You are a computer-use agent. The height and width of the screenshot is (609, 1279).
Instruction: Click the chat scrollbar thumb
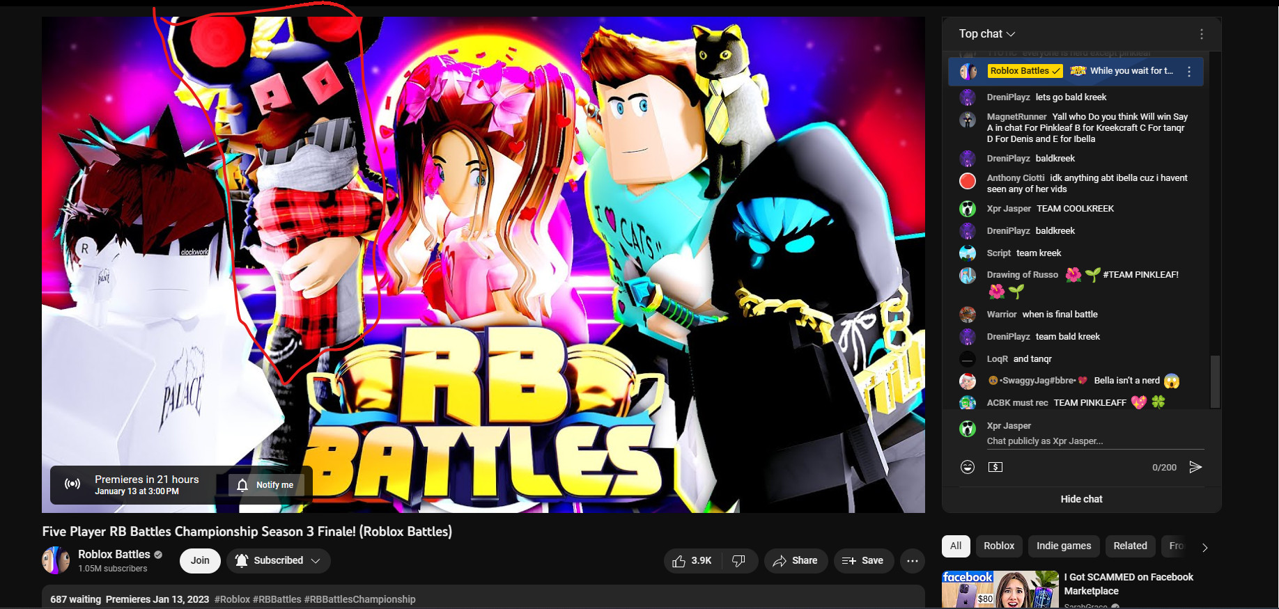(x=1215, y=381)
